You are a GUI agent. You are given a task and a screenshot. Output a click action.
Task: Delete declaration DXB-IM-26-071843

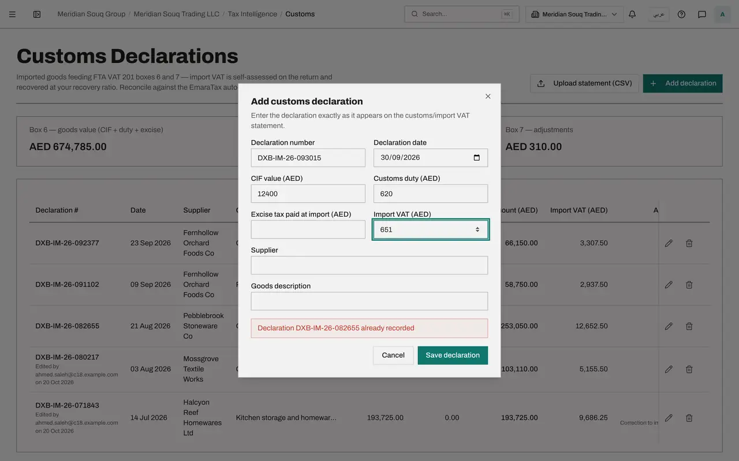tap(689, 418)
